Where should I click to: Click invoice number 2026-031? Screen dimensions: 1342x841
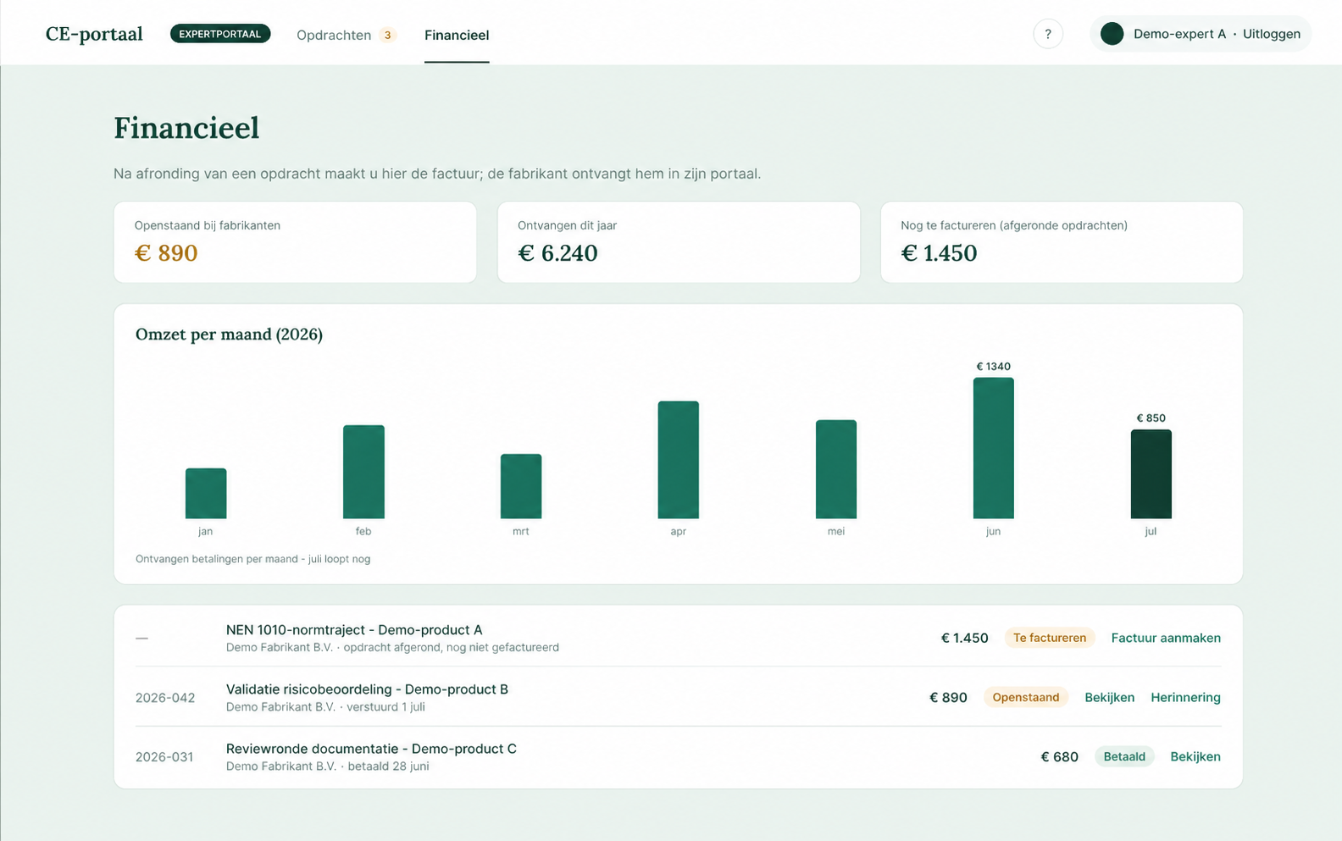click(x=164, y=757)
